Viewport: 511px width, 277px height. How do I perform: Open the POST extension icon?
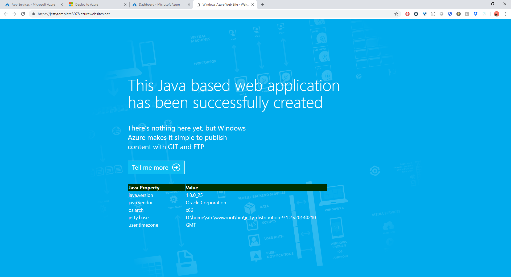[484, 14]
